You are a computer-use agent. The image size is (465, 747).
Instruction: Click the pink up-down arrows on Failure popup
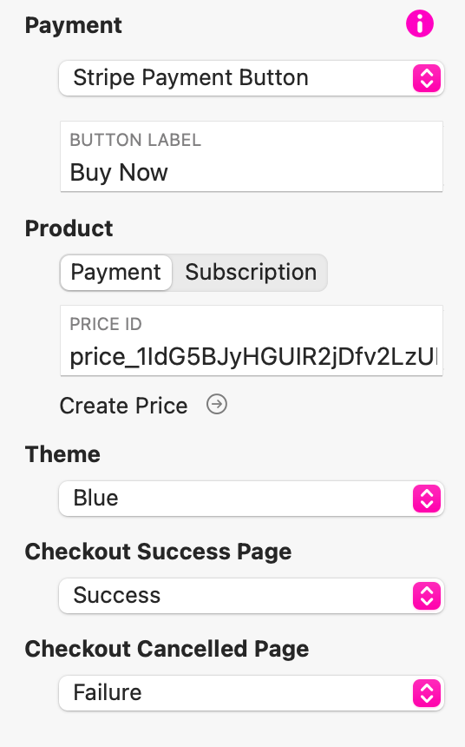pos(427,692)
